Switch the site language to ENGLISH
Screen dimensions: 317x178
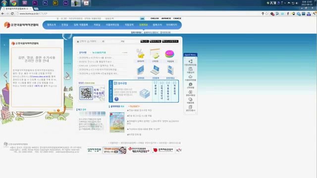coord(155,18)
